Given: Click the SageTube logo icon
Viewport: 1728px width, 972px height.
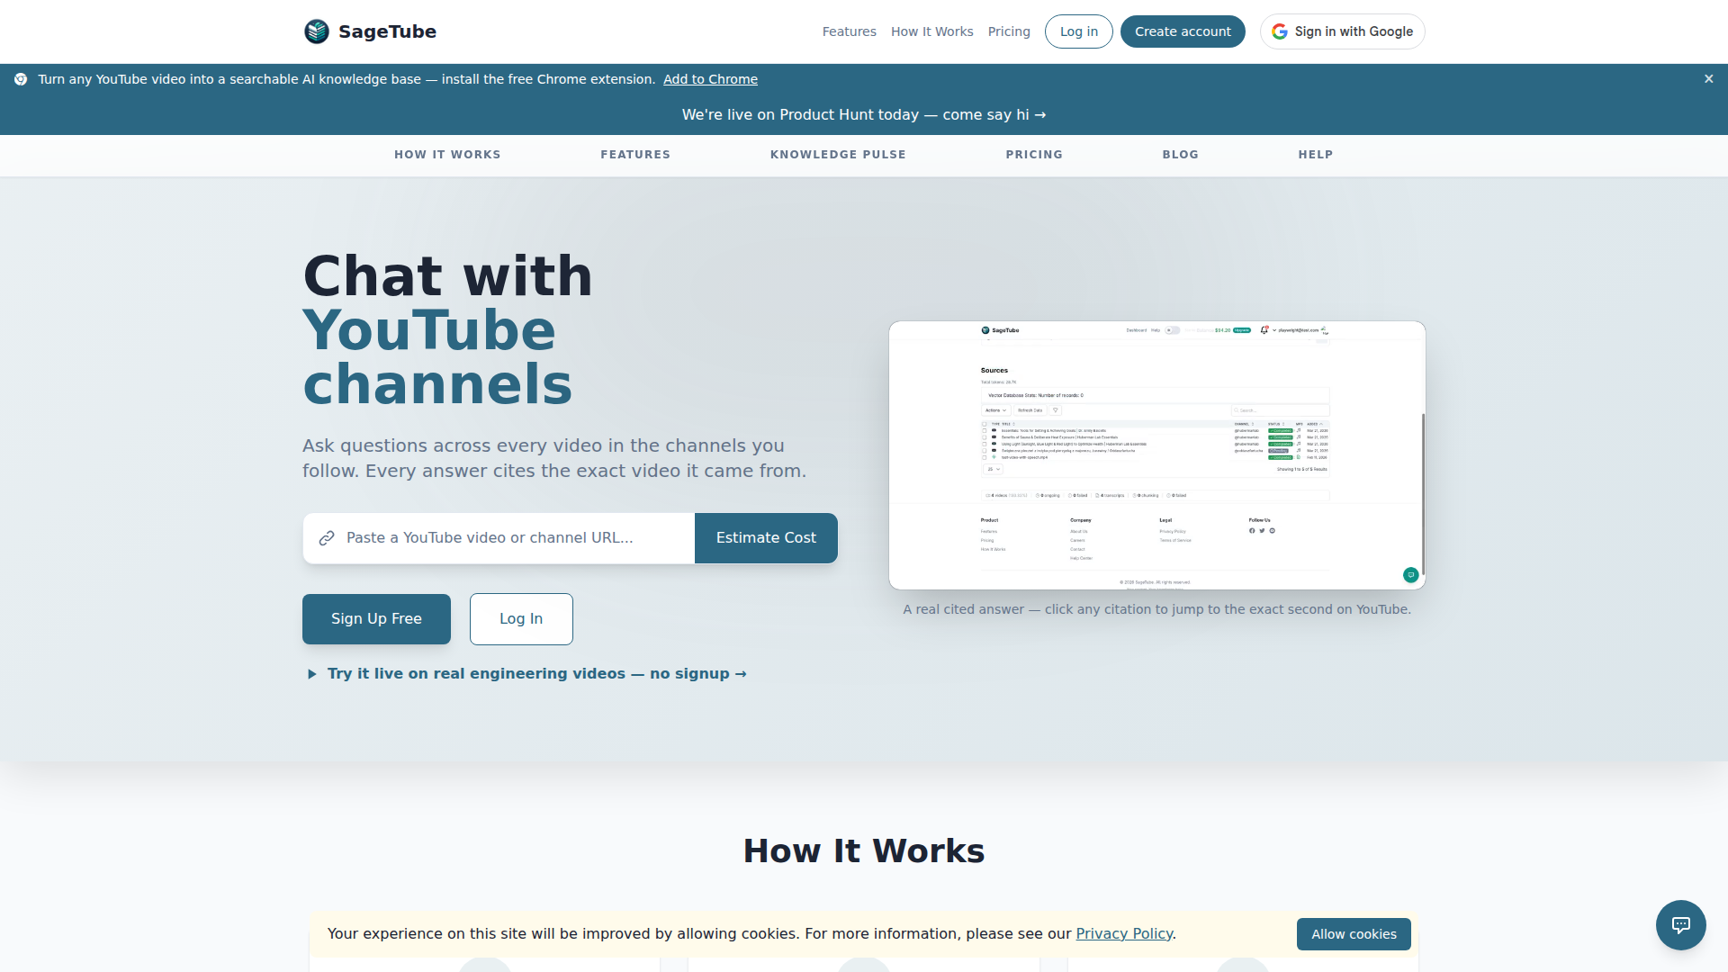Looking at the screenshot, I should (317, 31).
